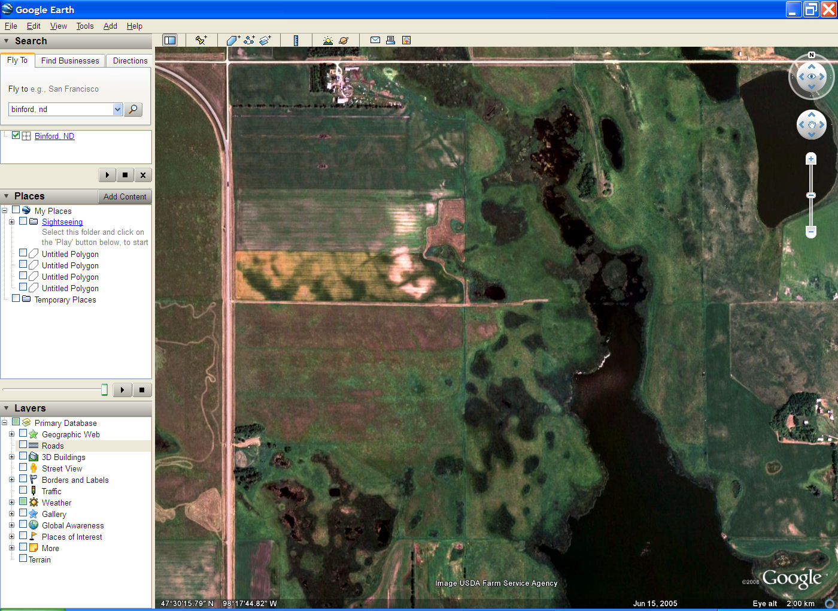Expand the Borders and Labels layer
The image size is (838, 611).
click(11, 479)
